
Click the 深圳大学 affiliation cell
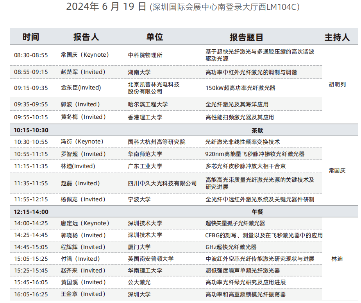coord(139,294)
